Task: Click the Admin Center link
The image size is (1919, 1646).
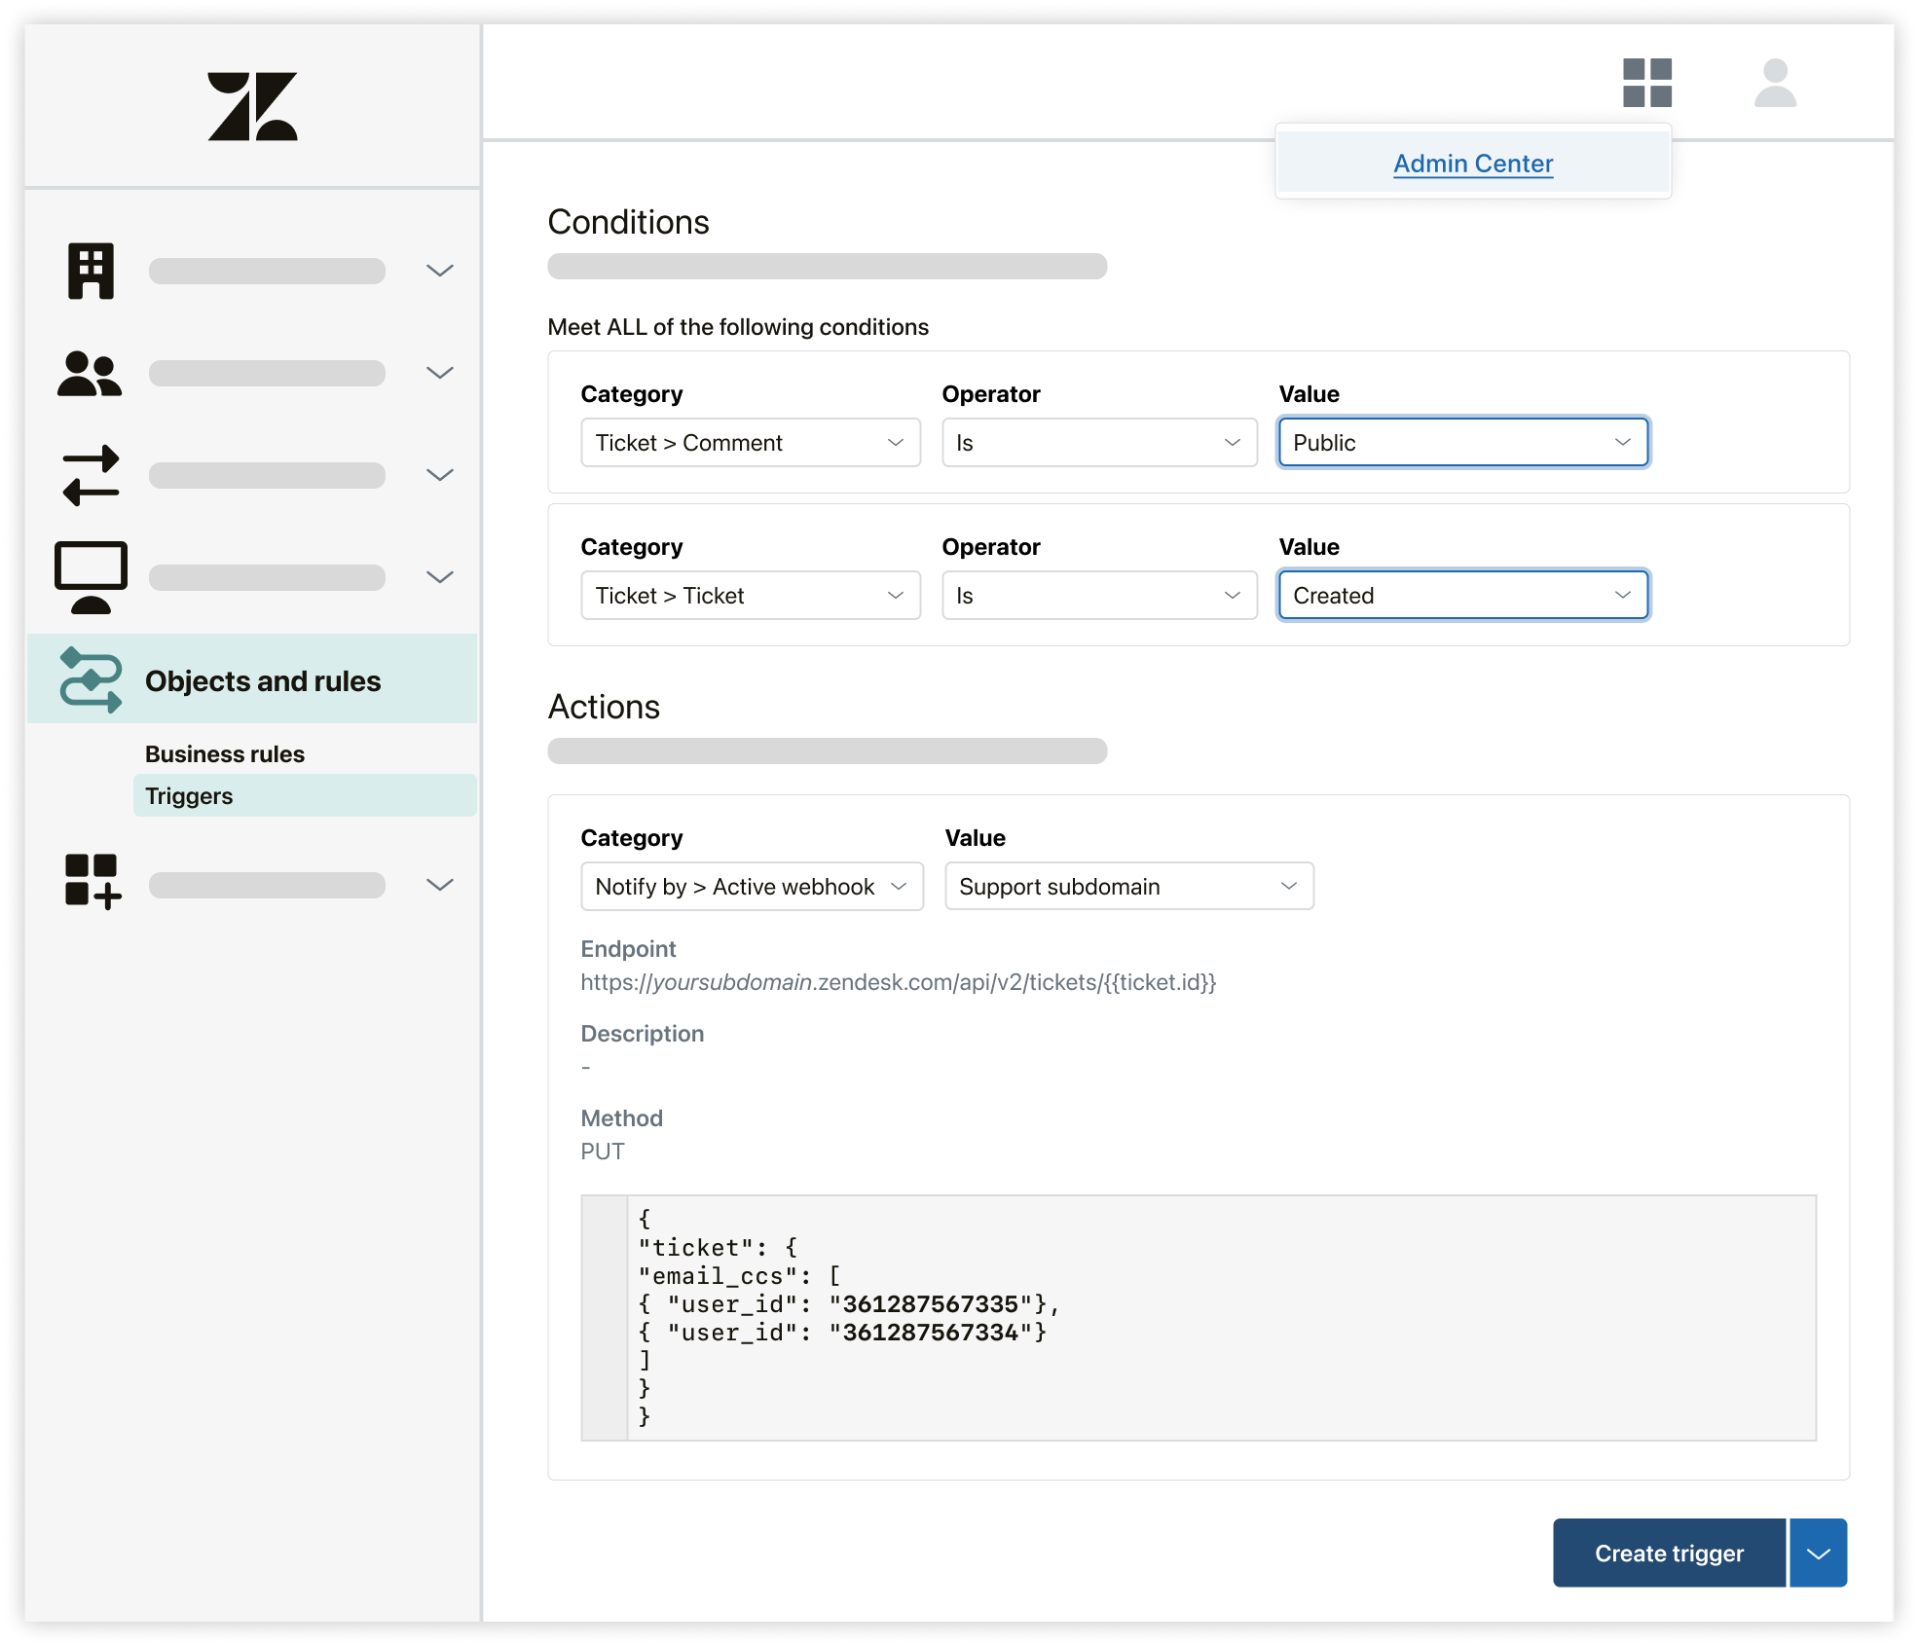Action: (x=1472, y=164)
